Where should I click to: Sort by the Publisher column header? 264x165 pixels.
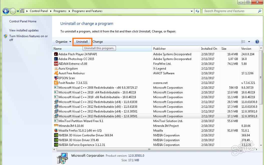176,49
